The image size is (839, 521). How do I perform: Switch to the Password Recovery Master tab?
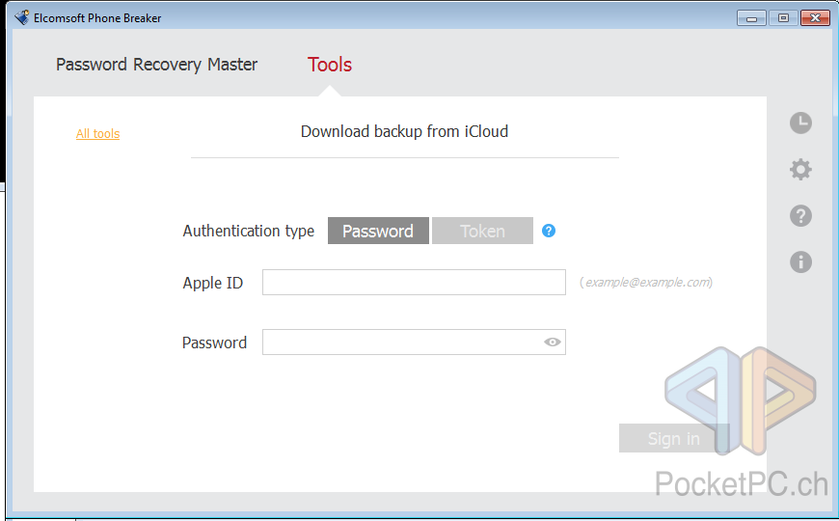click(x=157, y=65)
